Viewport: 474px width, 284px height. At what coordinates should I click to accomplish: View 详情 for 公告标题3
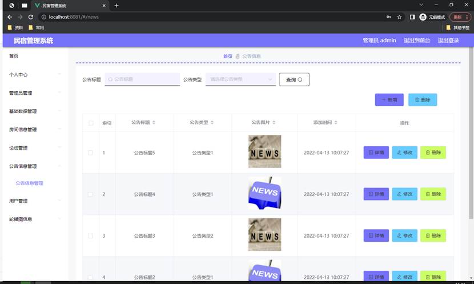click(376, 235)
